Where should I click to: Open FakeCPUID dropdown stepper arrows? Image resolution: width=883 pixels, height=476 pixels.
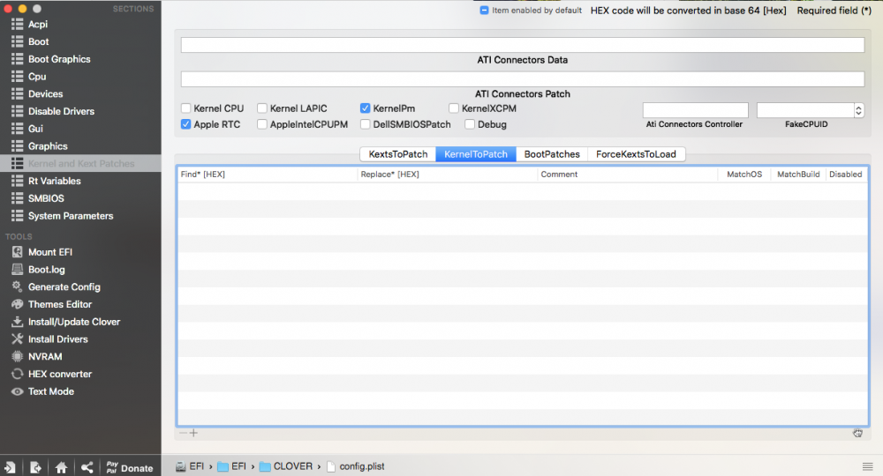click(x=859, y=110)
